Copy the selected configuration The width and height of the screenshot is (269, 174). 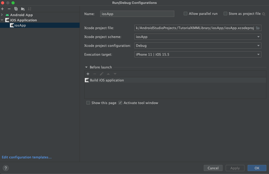pyautogui.click(x=16, y=9)
